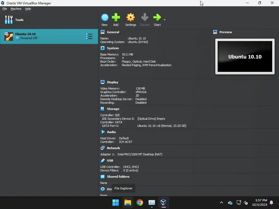Click the USB Controller value OHCI, EHCI

click(131, 167)
